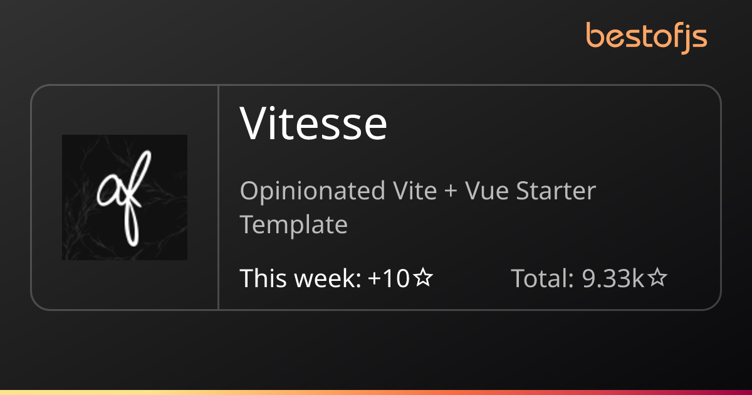Click the bestofjs logo
The width and height of the screenshot is (752, 395).
[x=646, y=36]
